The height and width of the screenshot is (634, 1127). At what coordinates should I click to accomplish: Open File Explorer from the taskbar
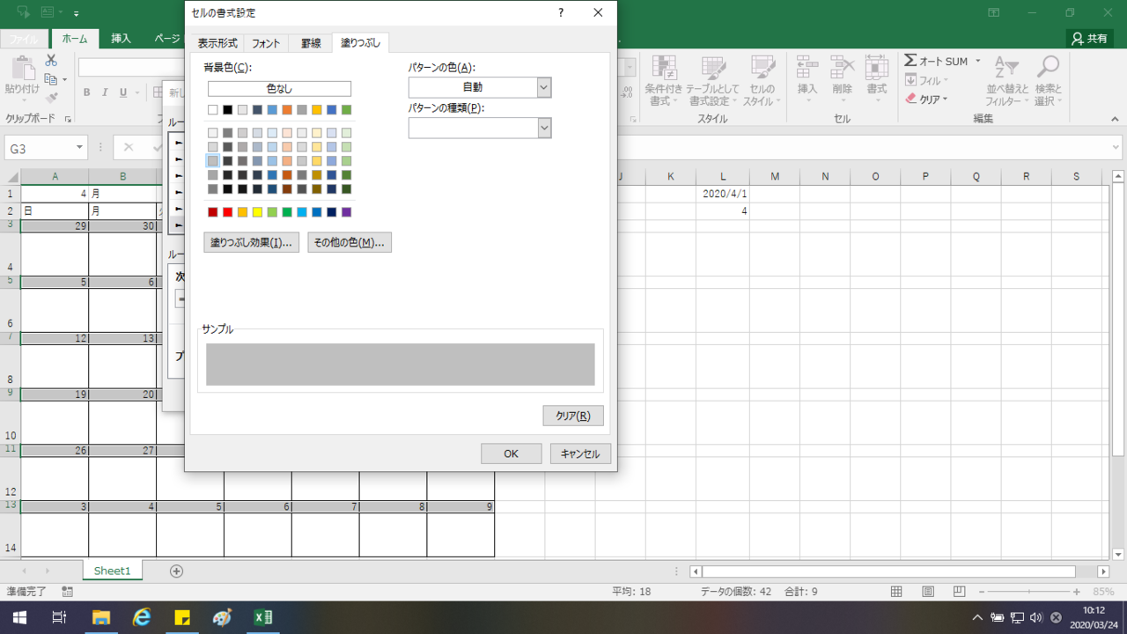coord(100,617)
